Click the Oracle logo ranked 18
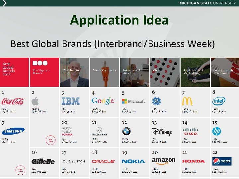 coord(103,161)
